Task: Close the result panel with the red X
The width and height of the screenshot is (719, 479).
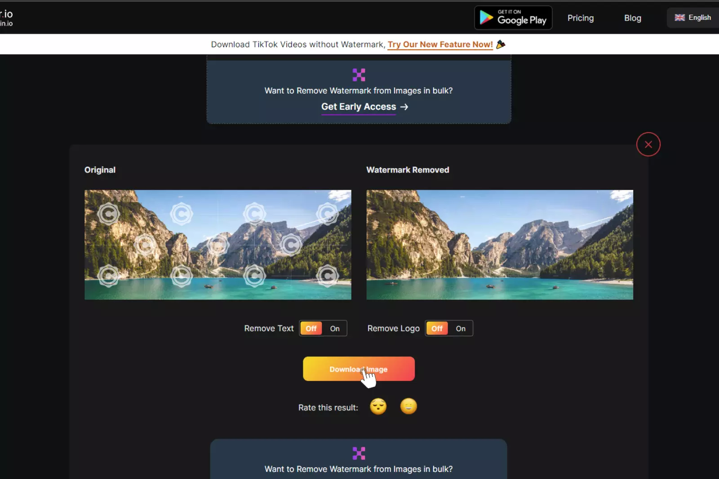Action: tap(648, 144)
